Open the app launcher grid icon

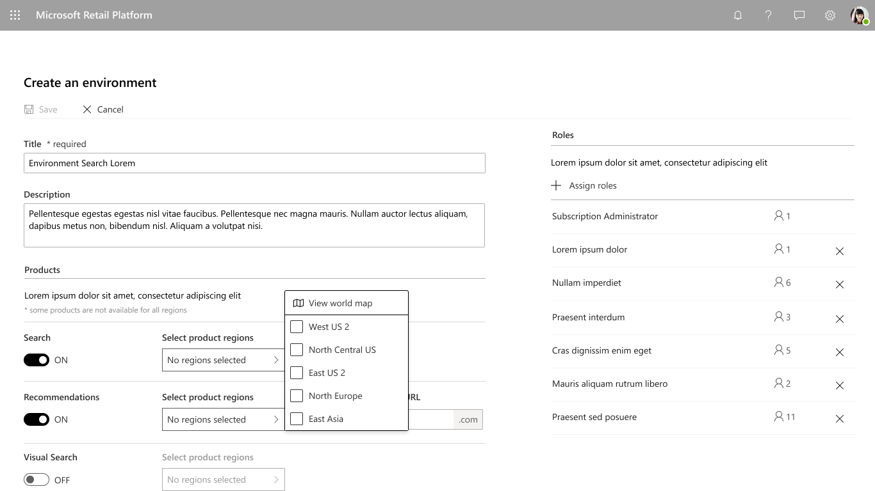15,15
